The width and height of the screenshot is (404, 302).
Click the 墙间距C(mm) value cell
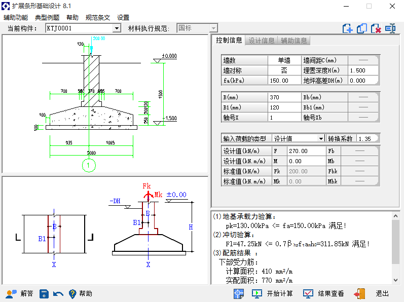(x=363, y=60)
